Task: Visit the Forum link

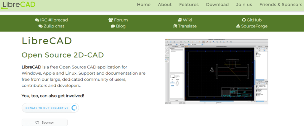Action: coord(118,20)
